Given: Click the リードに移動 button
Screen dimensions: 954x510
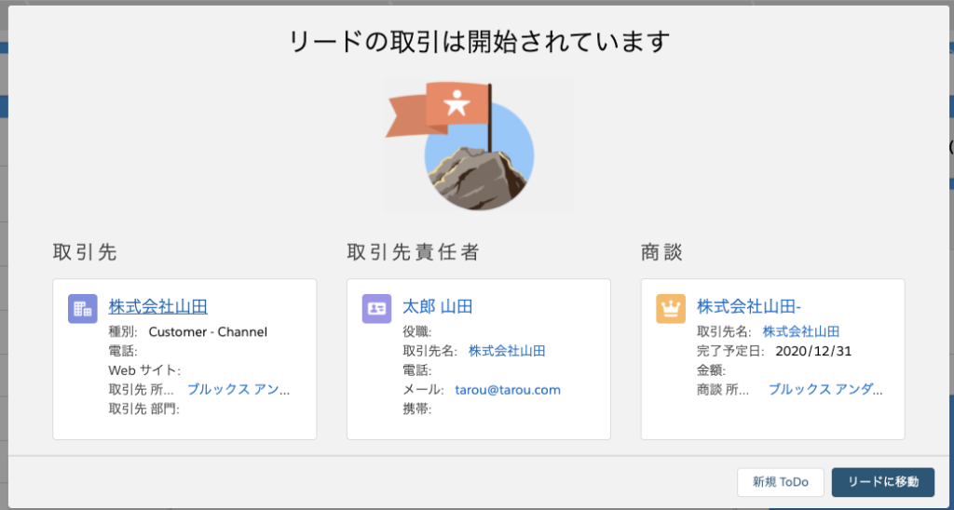Looking at the screenshot, I should coord(883,482).
